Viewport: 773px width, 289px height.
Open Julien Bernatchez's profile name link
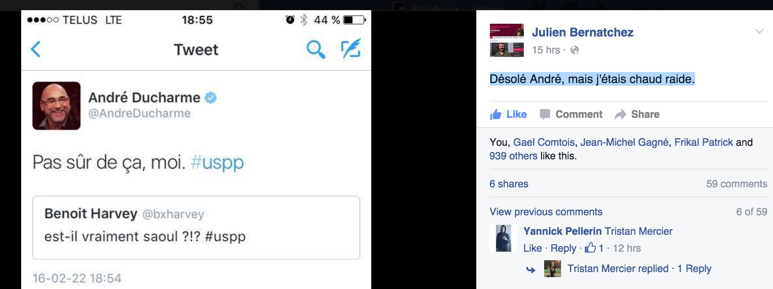pyautogui.click(x=582, y=32)
